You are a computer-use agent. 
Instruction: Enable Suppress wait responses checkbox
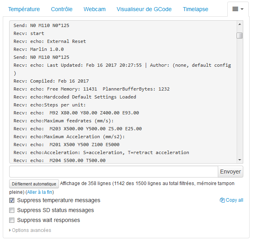tap(12, 220)
